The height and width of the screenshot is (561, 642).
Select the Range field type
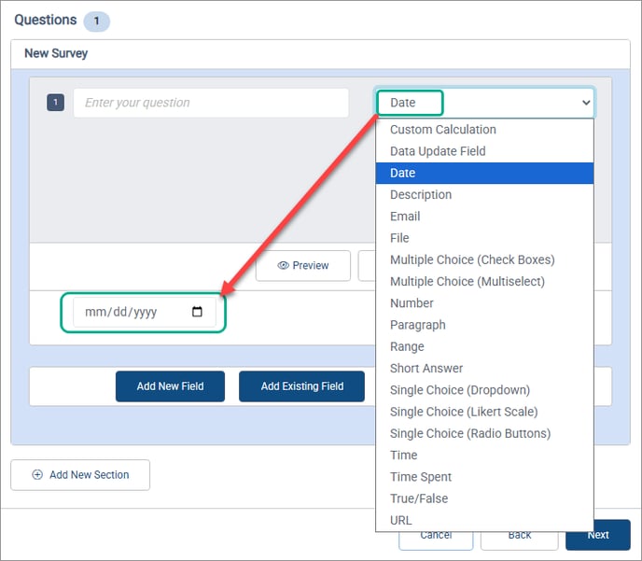click(407, 346)
